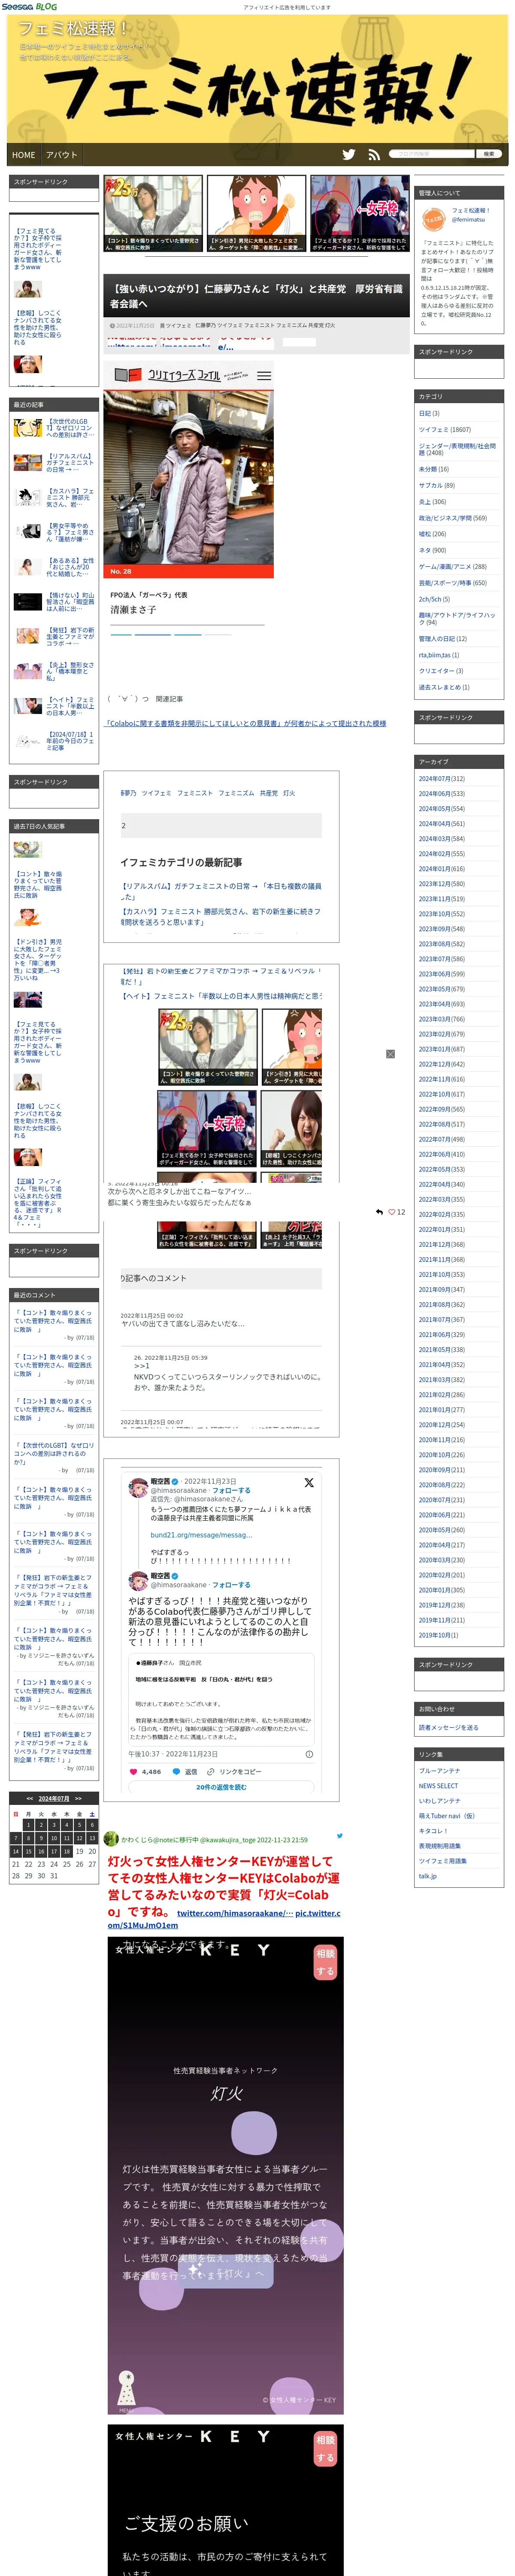Open the 【ドン引き】 featured article thumbnail
This screenshot has height=2576, width=515.
click(256, 213)
